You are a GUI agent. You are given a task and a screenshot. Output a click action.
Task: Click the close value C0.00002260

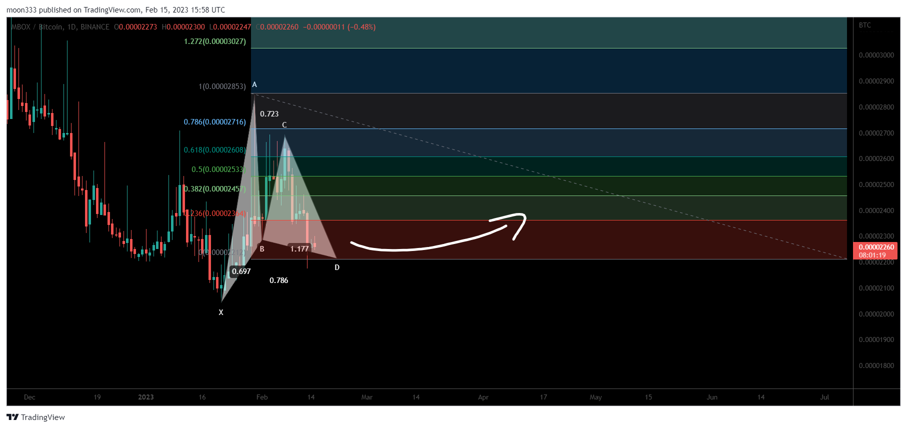pyautogui.click(x=277, y=27)
